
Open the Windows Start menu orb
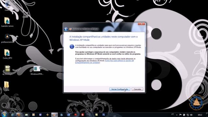click(x=4, y=114)
